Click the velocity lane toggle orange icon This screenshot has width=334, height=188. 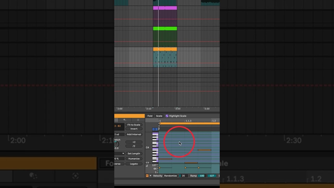point(147,176)
